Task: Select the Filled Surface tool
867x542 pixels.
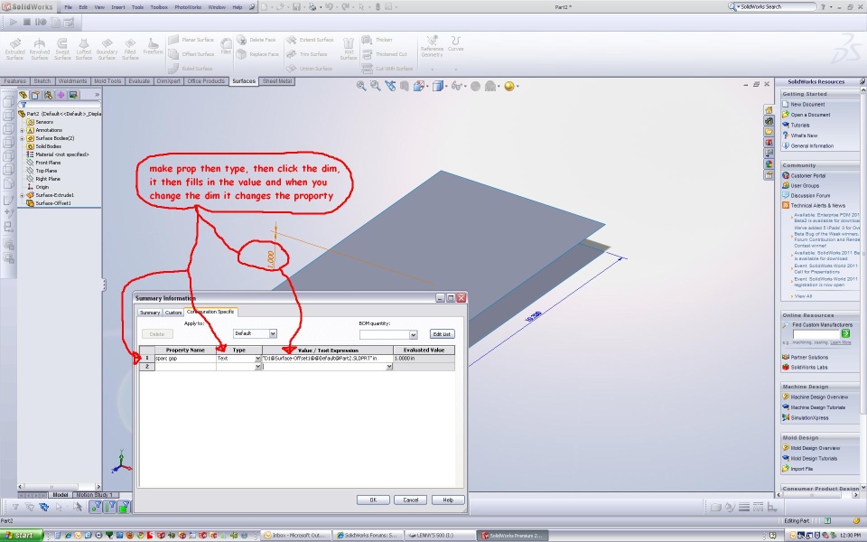Action: click(130, 49)
